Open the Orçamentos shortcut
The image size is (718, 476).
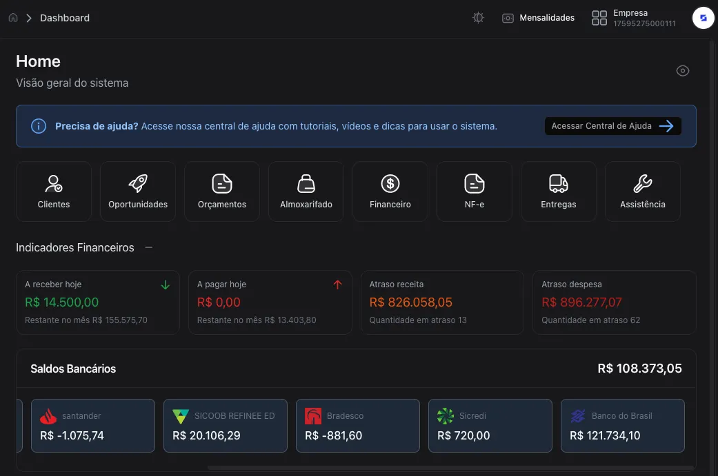pyautogui.click(x=222, y=192)
